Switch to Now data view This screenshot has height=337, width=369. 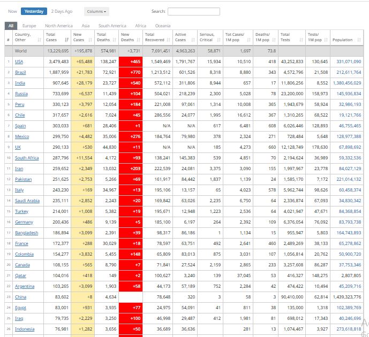click(12, 11)
